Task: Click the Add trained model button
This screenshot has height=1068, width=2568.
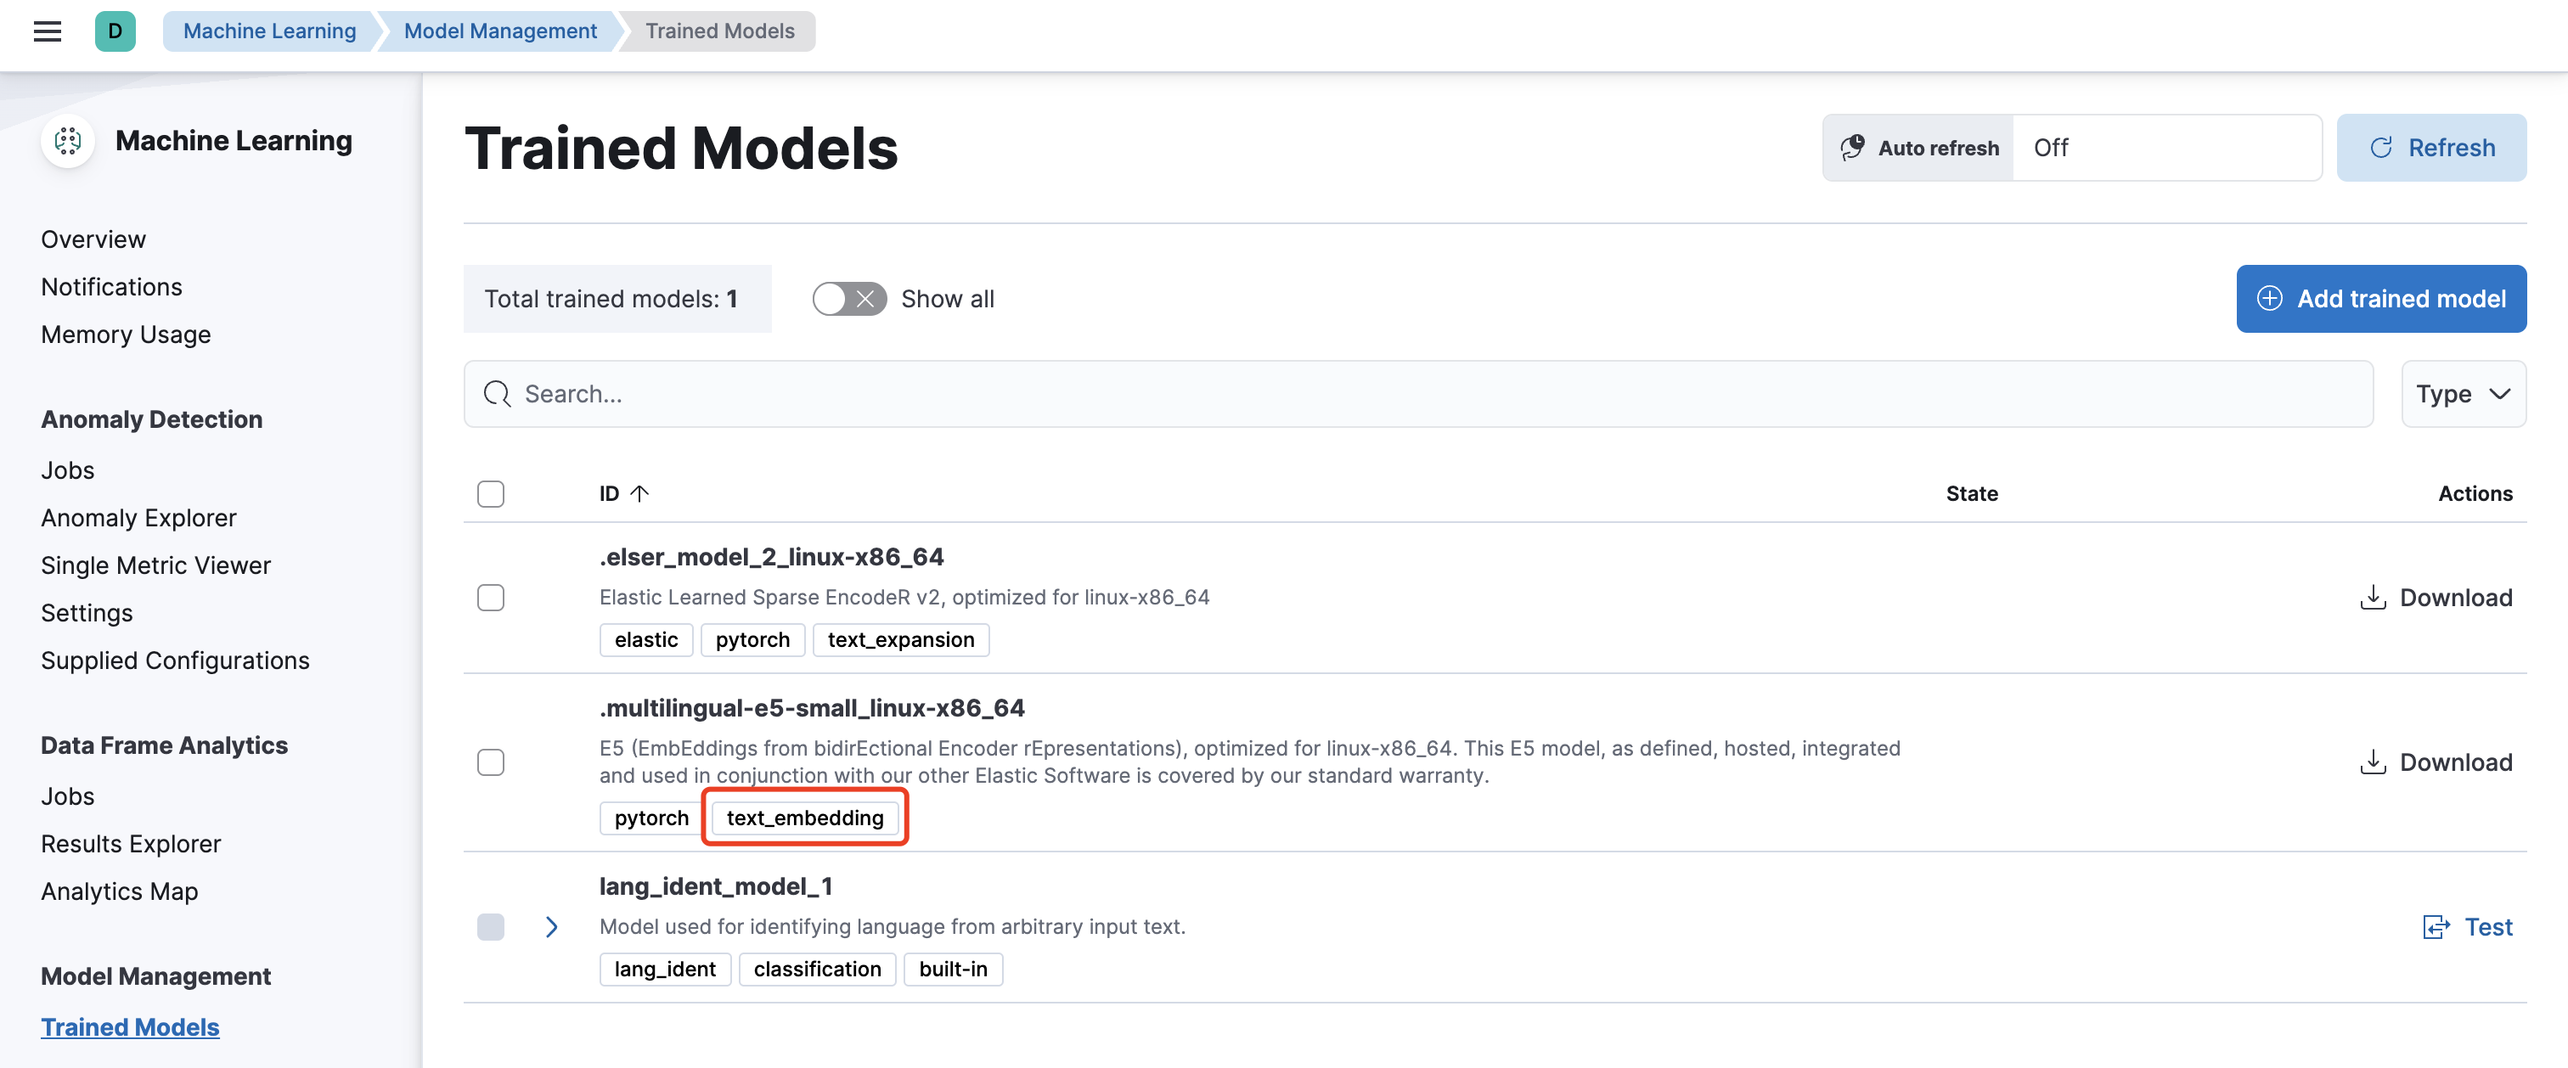Action: [x=2380, y=299]
